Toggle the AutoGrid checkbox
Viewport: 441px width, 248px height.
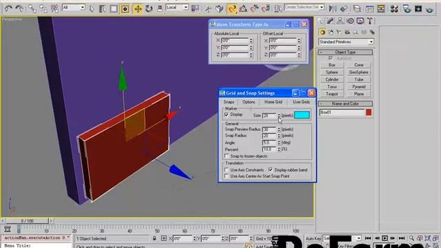(x=331, y=58)
